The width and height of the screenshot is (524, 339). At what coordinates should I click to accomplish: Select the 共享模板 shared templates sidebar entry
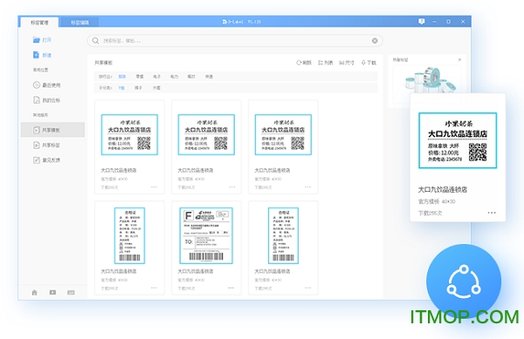pos(52,130)
